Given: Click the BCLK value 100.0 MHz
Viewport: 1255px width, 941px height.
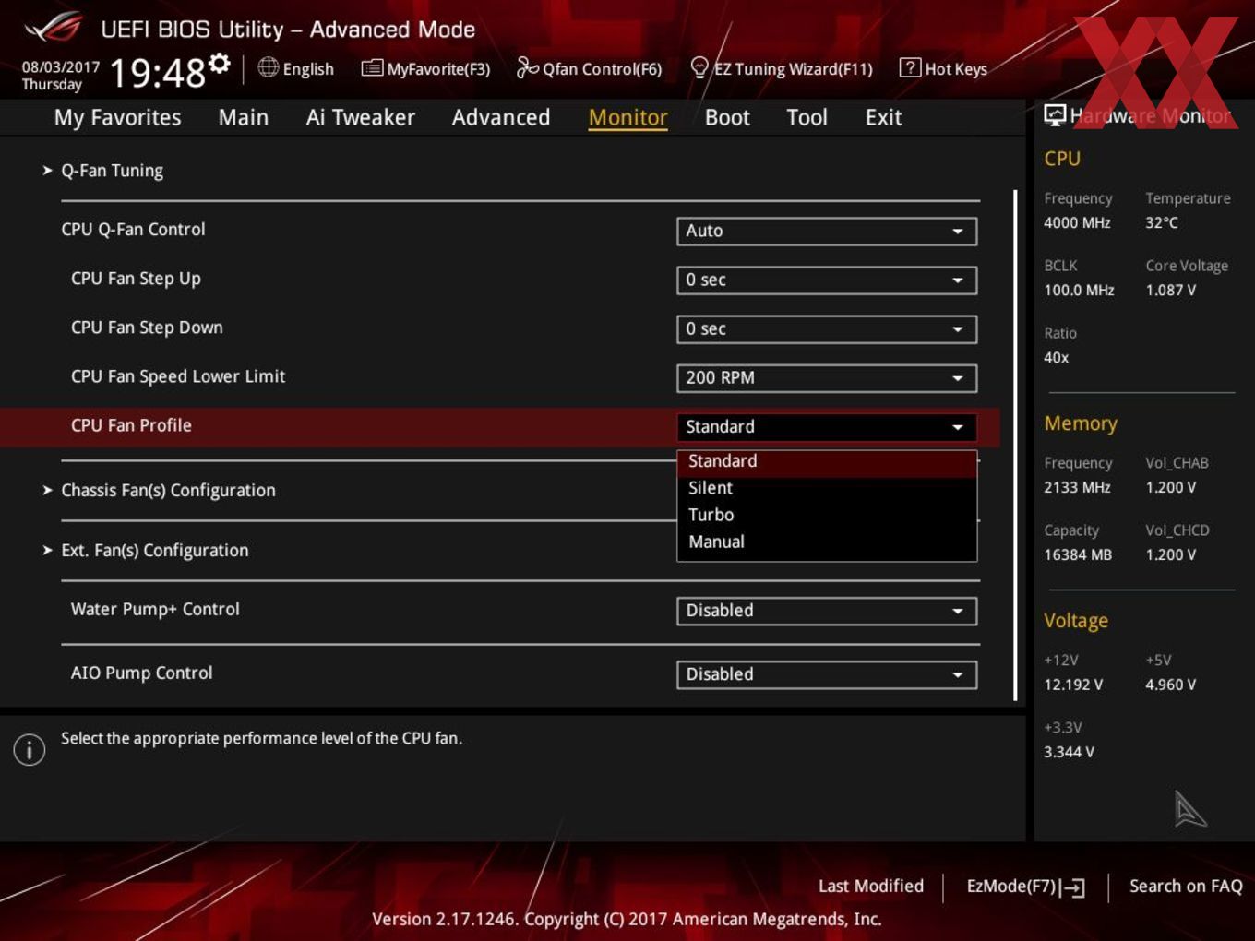Looking at the screenshot, I should [x=1079, y=290].
